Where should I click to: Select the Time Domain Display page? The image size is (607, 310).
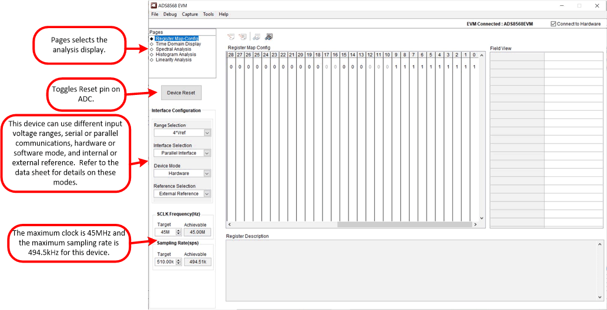178,44
